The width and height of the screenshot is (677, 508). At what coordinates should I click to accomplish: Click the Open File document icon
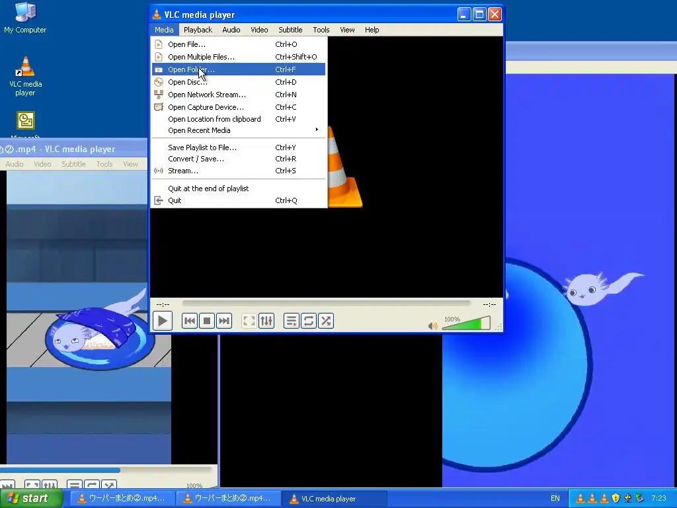(159, 44)
